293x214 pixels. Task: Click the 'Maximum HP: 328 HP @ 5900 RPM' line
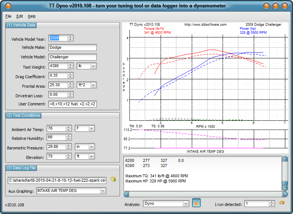click(x=155, y=181)
